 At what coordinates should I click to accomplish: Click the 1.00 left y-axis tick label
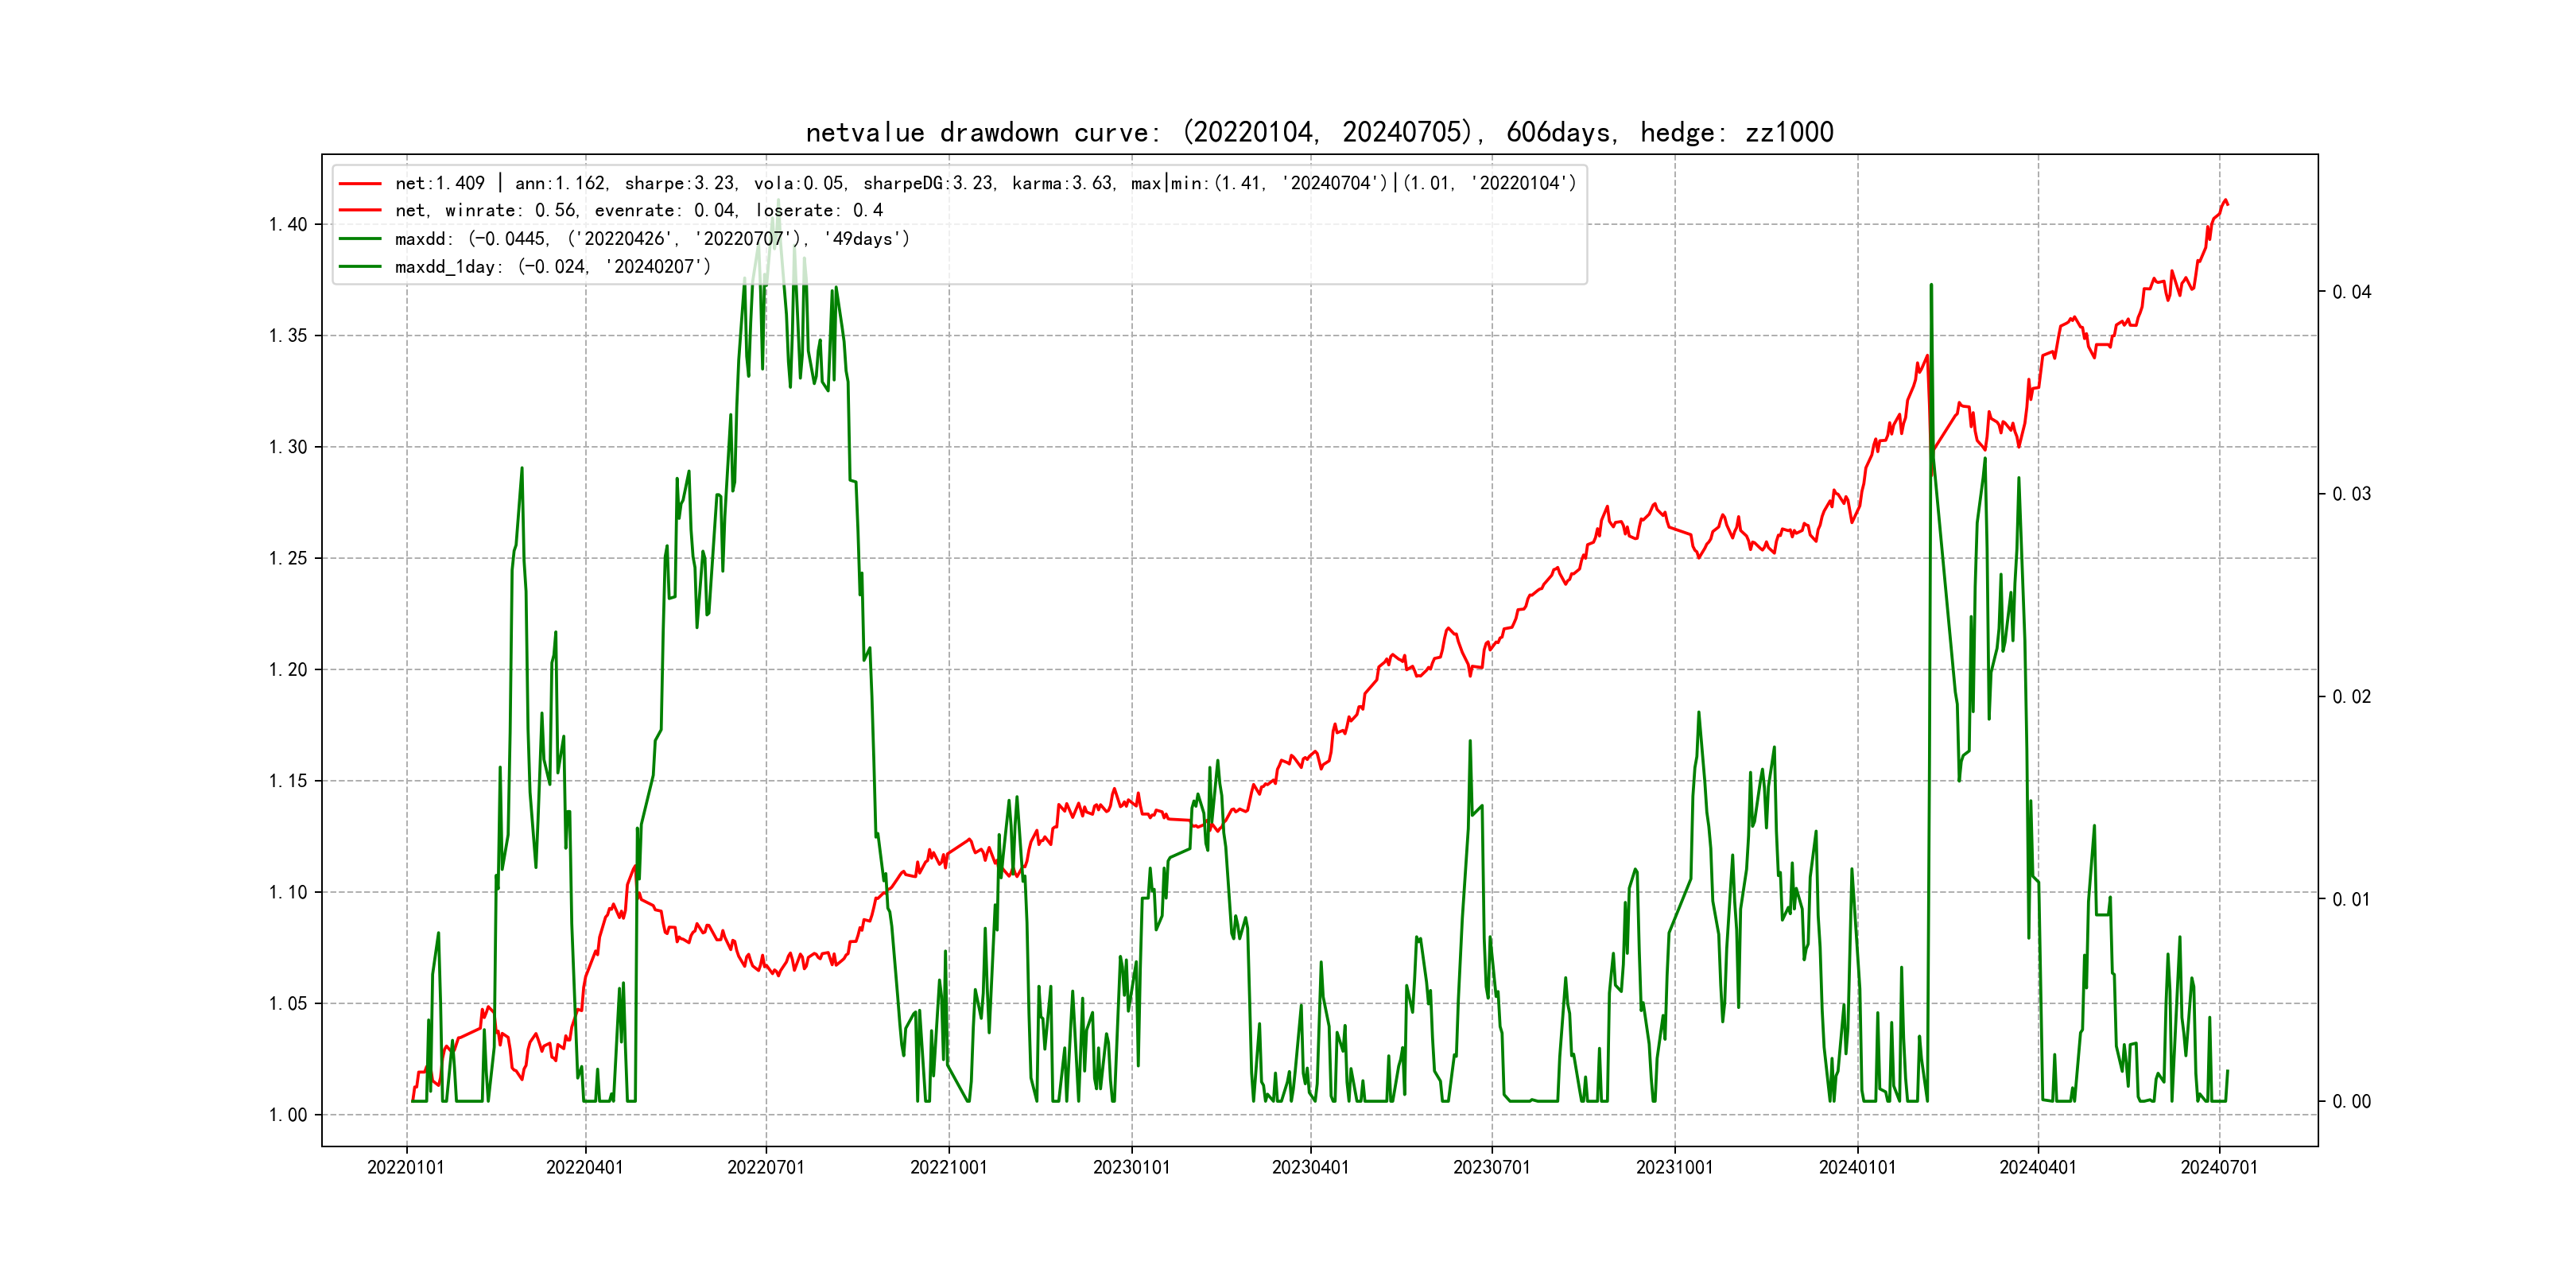click(288, 1114)
